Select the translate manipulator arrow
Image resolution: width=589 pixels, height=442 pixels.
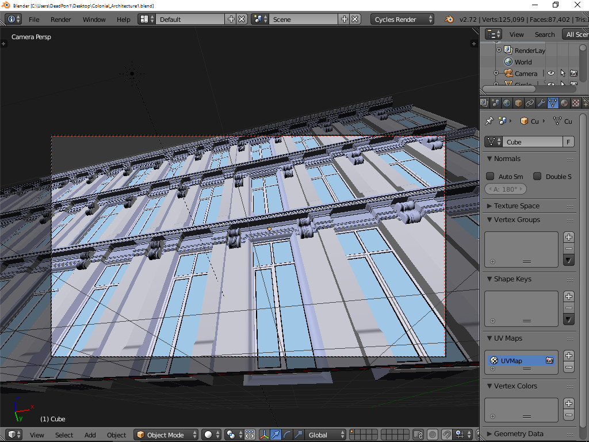click(276, 435)
